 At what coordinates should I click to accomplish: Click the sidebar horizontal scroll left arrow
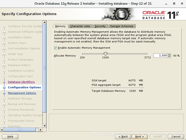(x=2, y=130)
